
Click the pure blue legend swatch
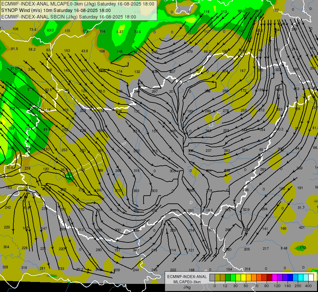coord(290,278)
